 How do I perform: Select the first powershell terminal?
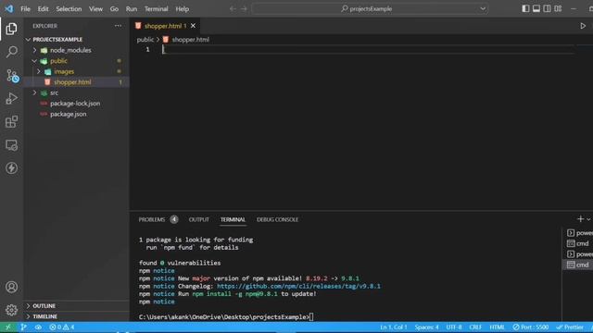pos(579,233)
